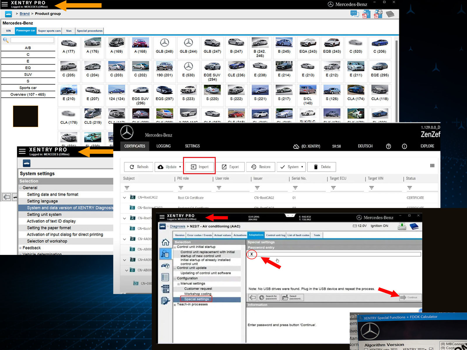467x350 pixels.
Task: Open the System dropdown button
Action: coord(291,167)
